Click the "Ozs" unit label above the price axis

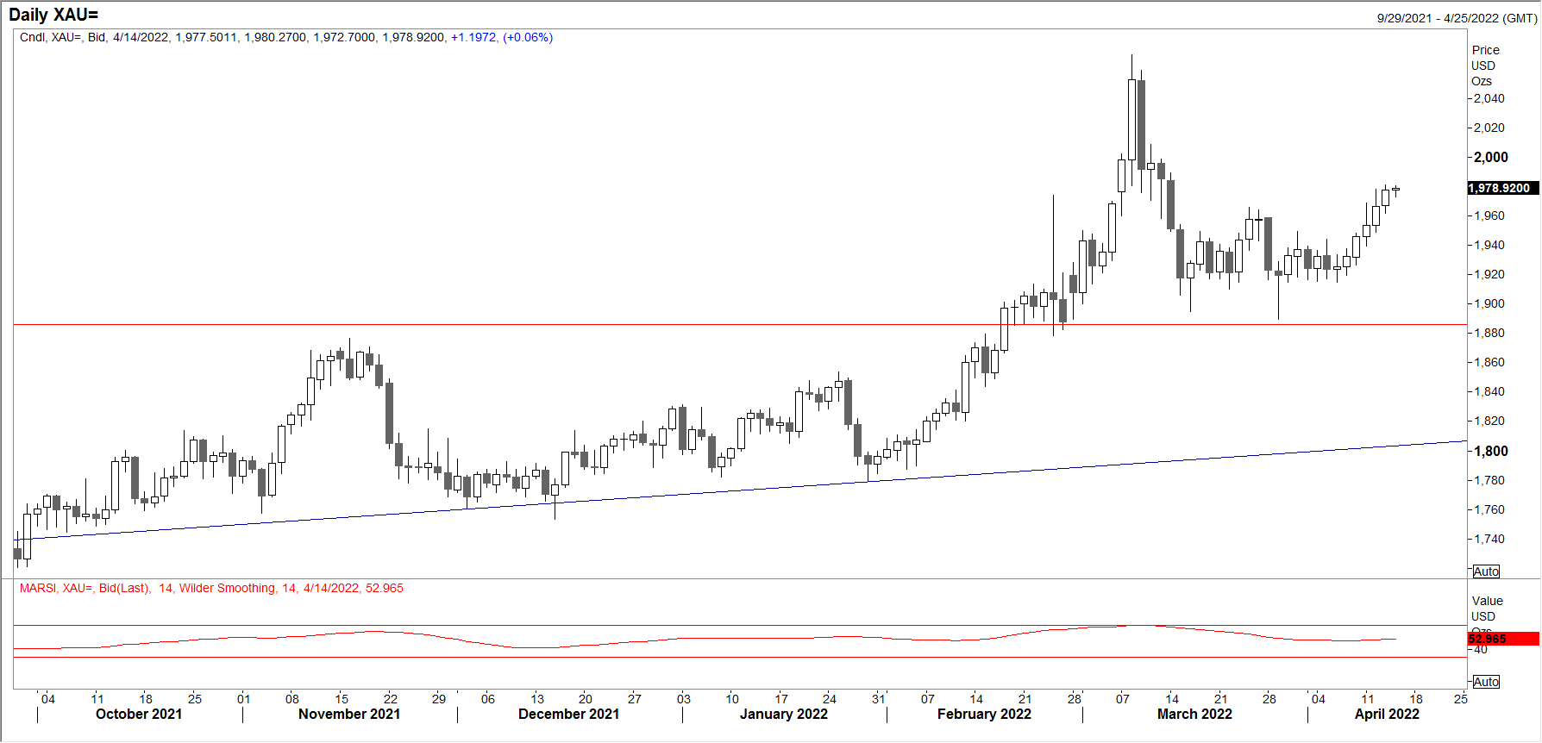pyautogui.click(x=1482, y=81)
